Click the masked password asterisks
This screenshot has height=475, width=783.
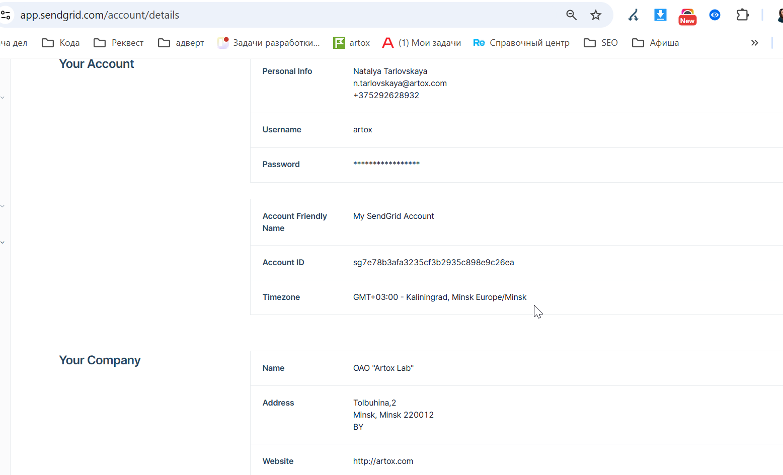click(x=386, y=164)
